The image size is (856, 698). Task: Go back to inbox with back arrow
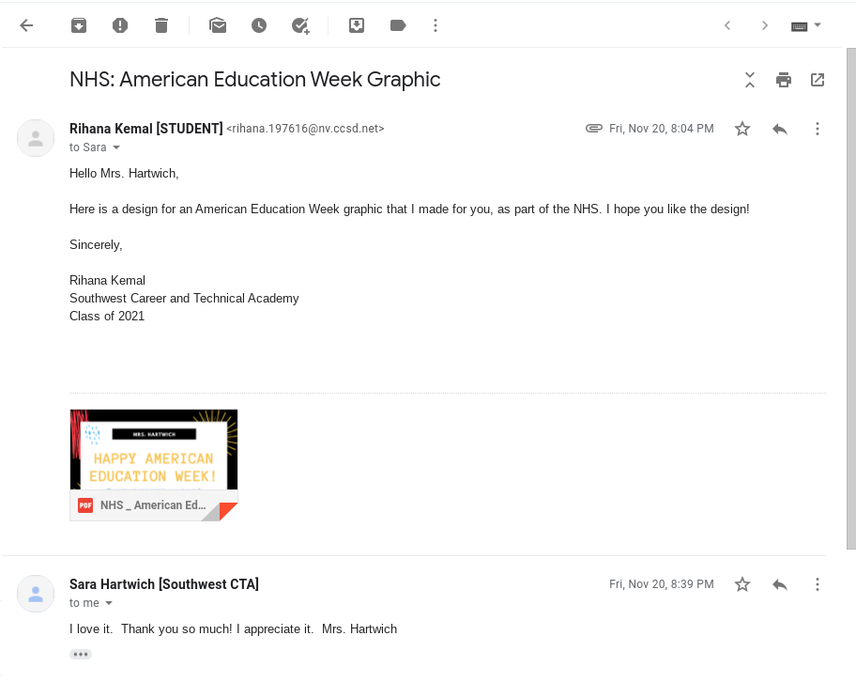[26, 25]
